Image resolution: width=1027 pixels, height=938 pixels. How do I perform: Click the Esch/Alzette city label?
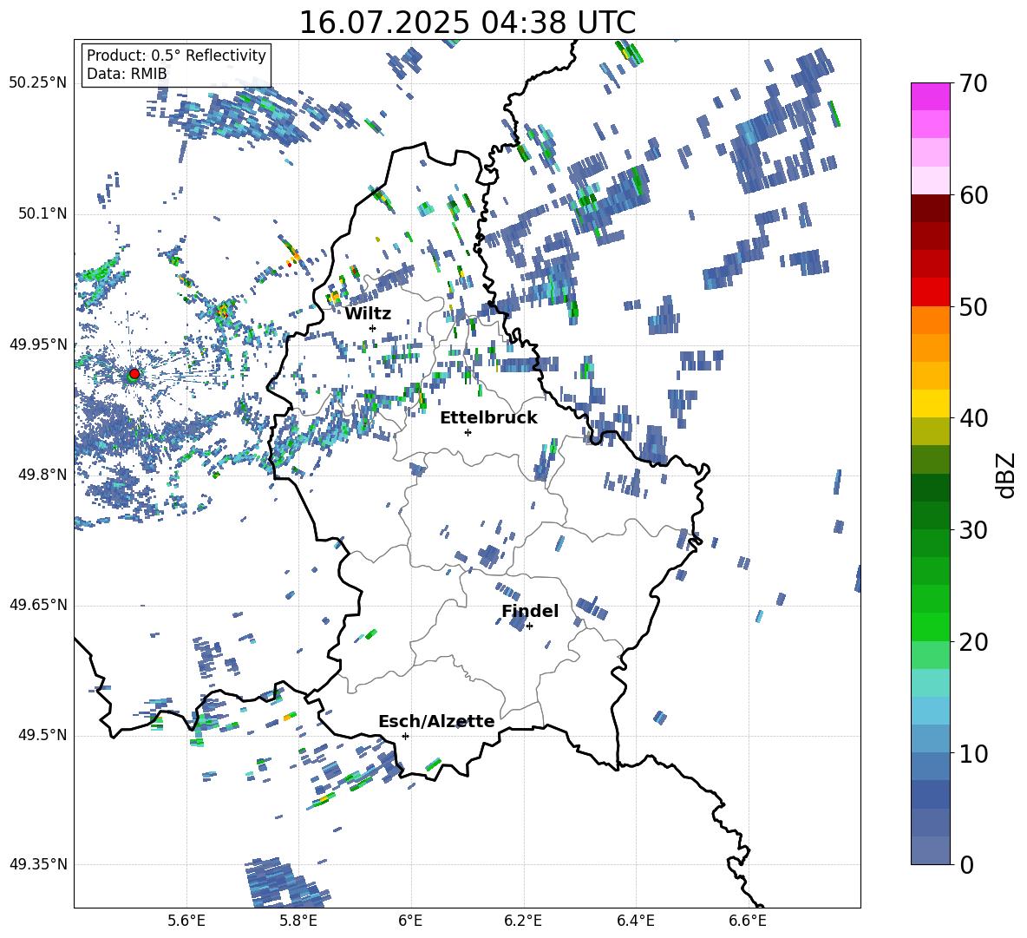pos(437,721)
